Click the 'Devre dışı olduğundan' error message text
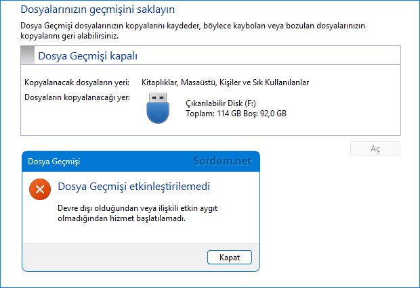Image resolution: width=420 pixels, height=288 pixels. tap(138, 213)
